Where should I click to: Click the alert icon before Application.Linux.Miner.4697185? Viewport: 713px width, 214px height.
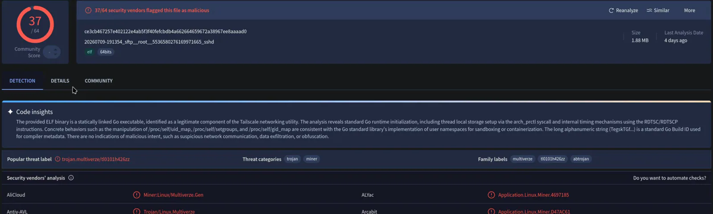[491, 195]
